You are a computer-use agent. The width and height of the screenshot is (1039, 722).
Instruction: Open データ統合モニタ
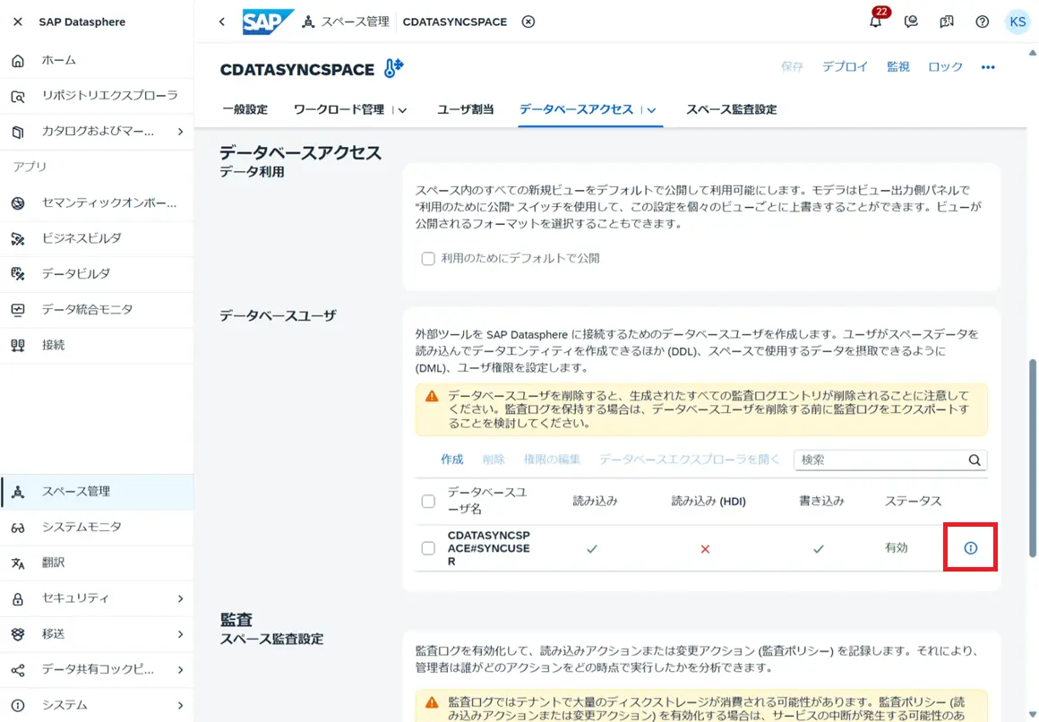tap(97, 310)
